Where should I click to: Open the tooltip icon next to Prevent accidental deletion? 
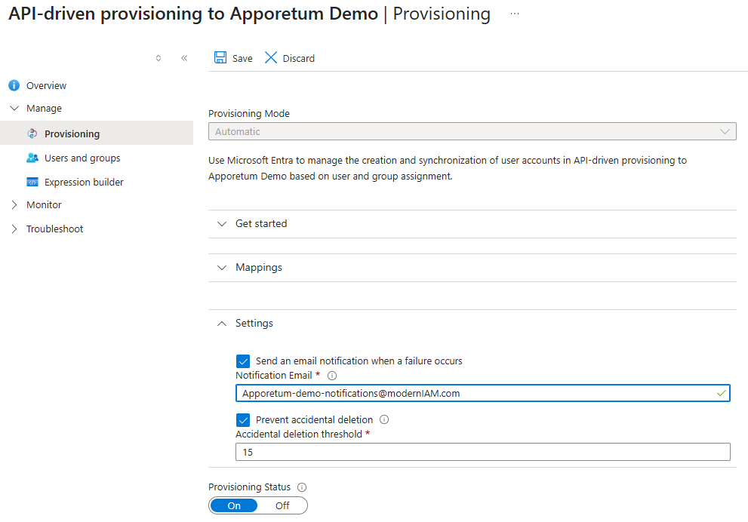click(x=384, y=419)
